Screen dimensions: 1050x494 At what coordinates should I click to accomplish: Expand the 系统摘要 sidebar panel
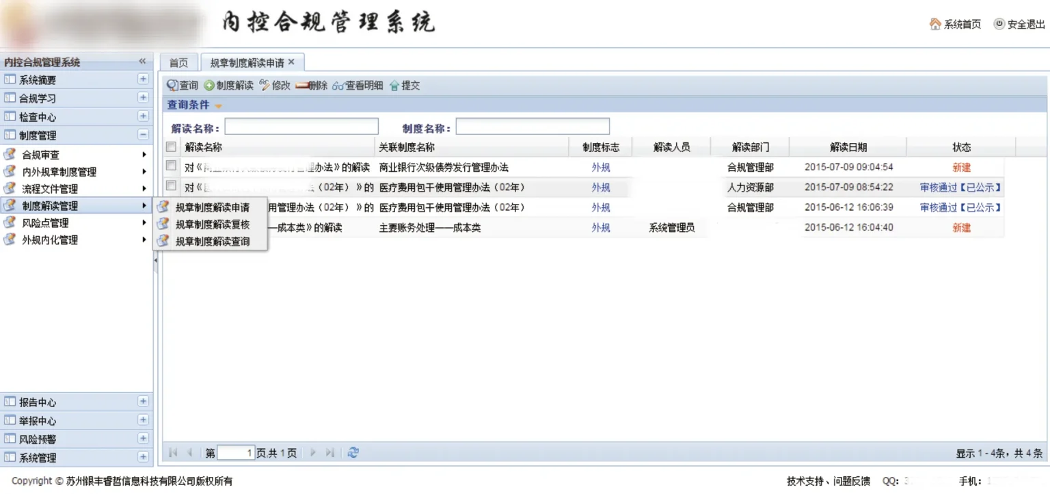click(x=143, y=79)
